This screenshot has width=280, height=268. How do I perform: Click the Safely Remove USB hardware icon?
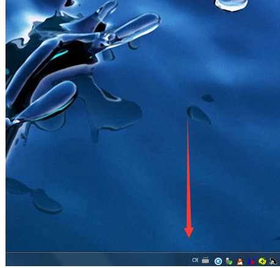click(x=229, y=261)
